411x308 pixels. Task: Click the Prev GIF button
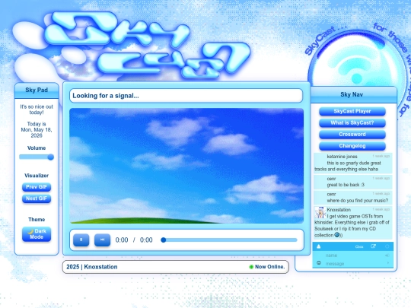(x=37, y=187)
